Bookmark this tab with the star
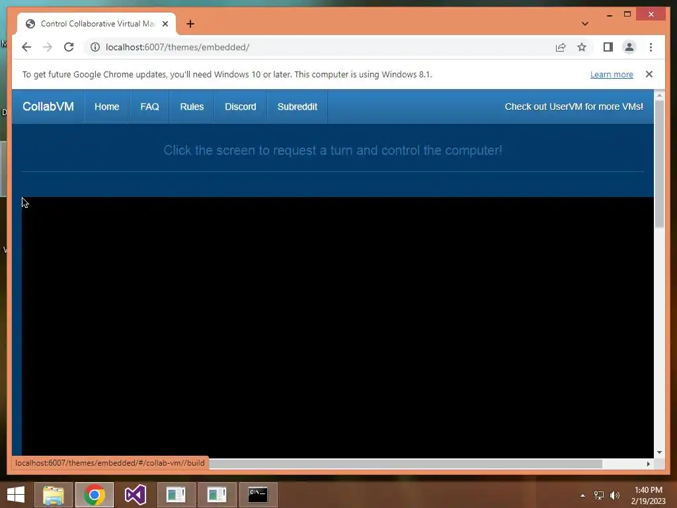Screen dimensions: 677x508 point(582,47)
